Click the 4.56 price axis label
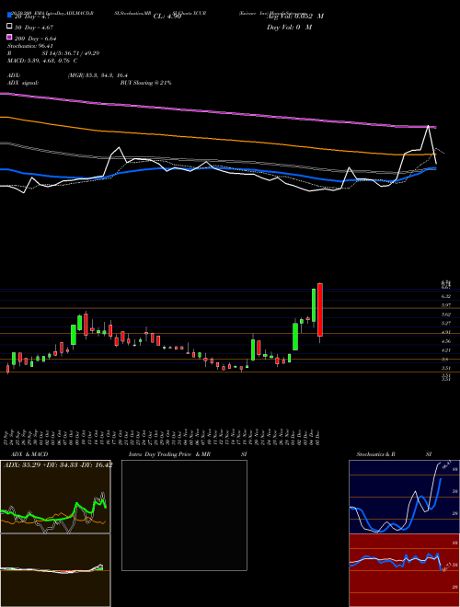 click(446, 341)
